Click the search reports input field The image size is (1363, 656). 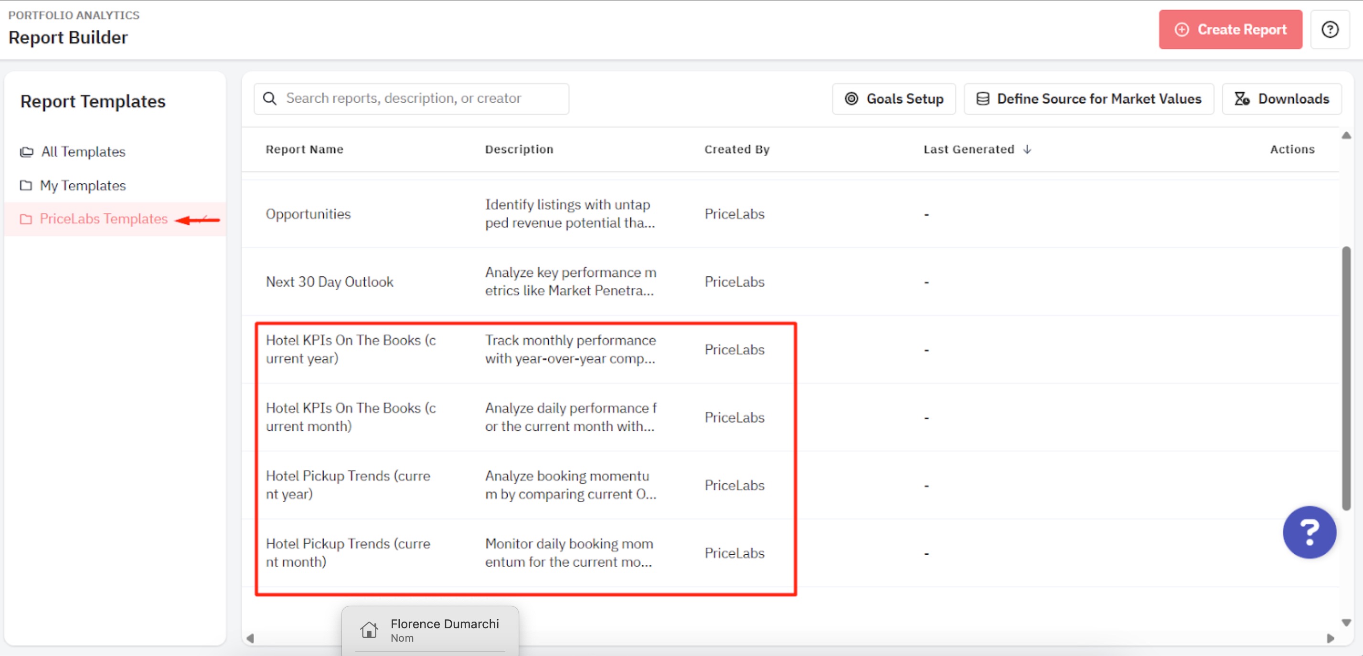click(x=411, y=98)
